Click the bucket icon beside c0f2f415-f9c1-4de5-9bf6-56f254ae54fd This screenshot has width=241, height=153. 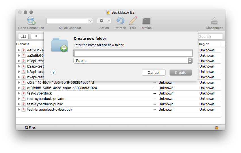click(x=23, y=82)
